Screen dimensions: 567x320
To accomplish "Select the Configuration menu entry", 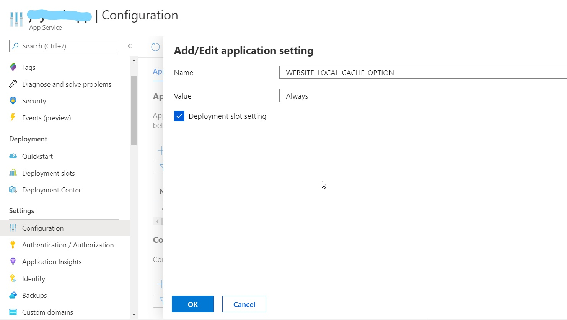I will (43, 228).
